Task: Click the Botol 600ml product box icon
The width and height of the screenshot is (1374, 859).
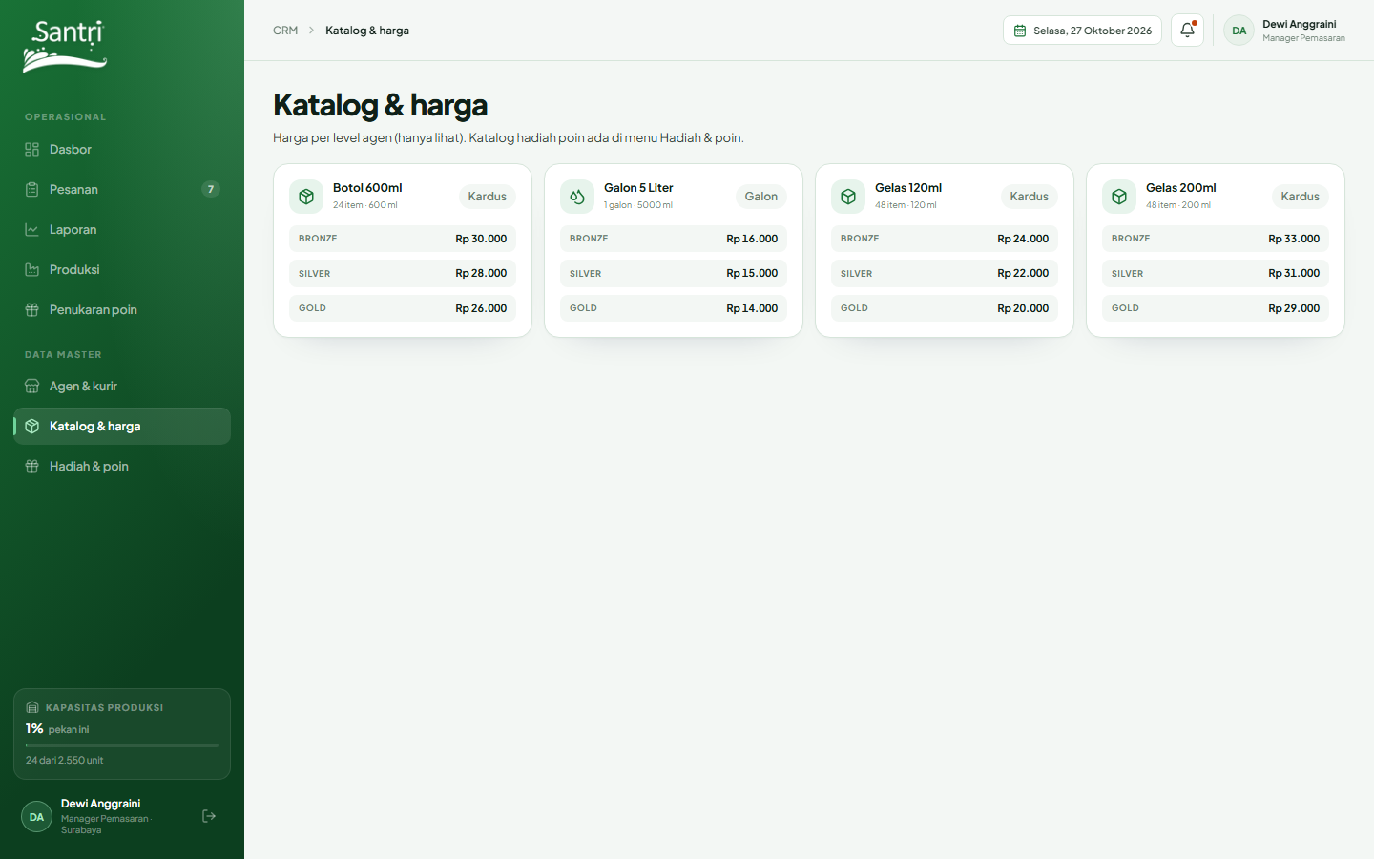Action: coord(306,197)
